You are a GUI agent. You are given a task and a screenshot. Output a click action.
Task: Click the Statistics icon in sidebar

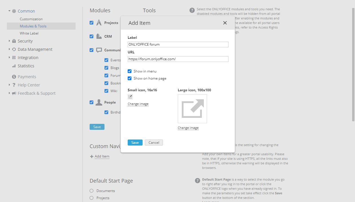coord(14,66)
